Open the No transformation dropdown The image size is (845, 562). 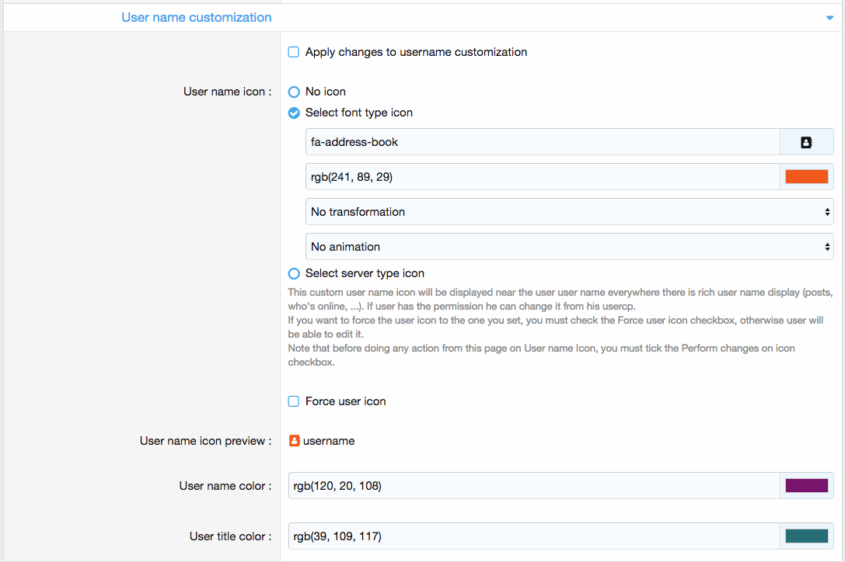pos(569,212)
